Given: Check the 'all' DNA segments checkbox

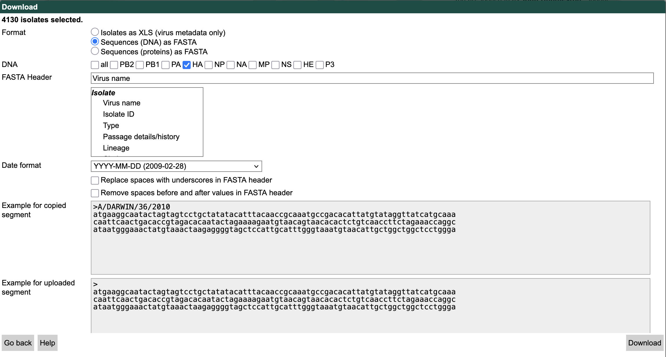Looking at the screenshot, I should click(x=95, y=65).
